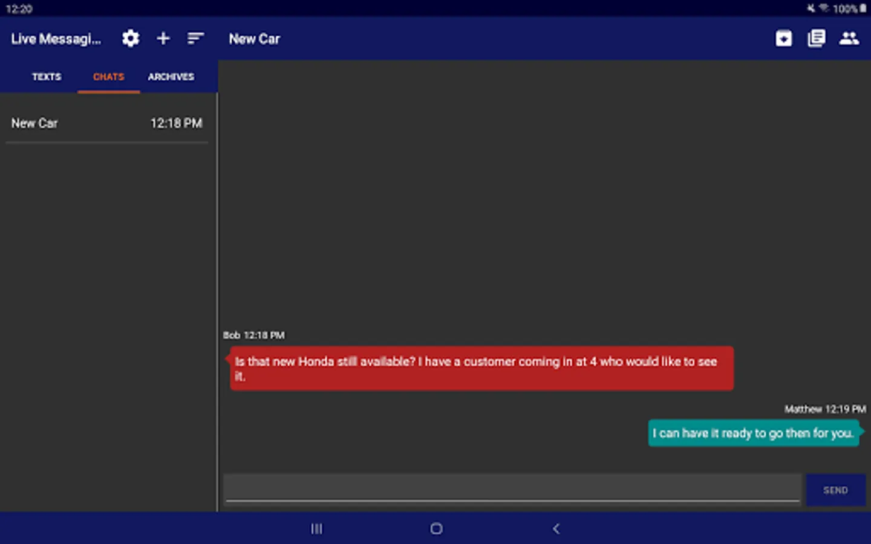871x544 pixels.
Task: Archive this chat with the archive box icon
Action: (784, 39)
